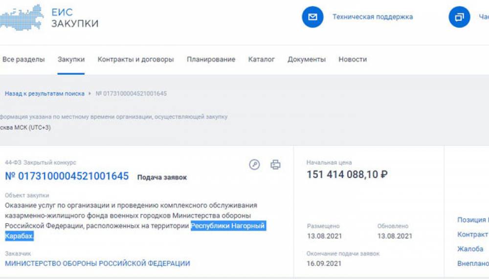
Task: Open the Все разделы menu item
Action: [23, 60]
